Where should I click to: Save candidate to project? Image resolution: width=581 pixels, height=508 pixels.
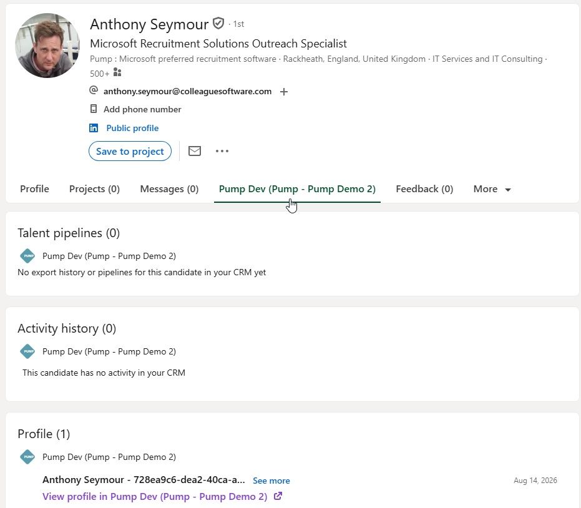(x=130, y=151)
